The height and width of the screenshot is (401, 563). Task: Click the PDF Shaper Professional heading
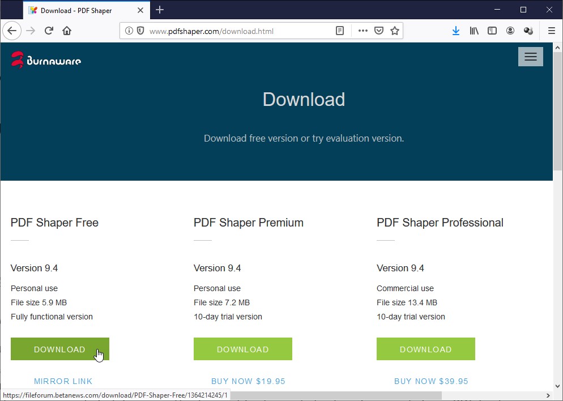tap(440, 223)
